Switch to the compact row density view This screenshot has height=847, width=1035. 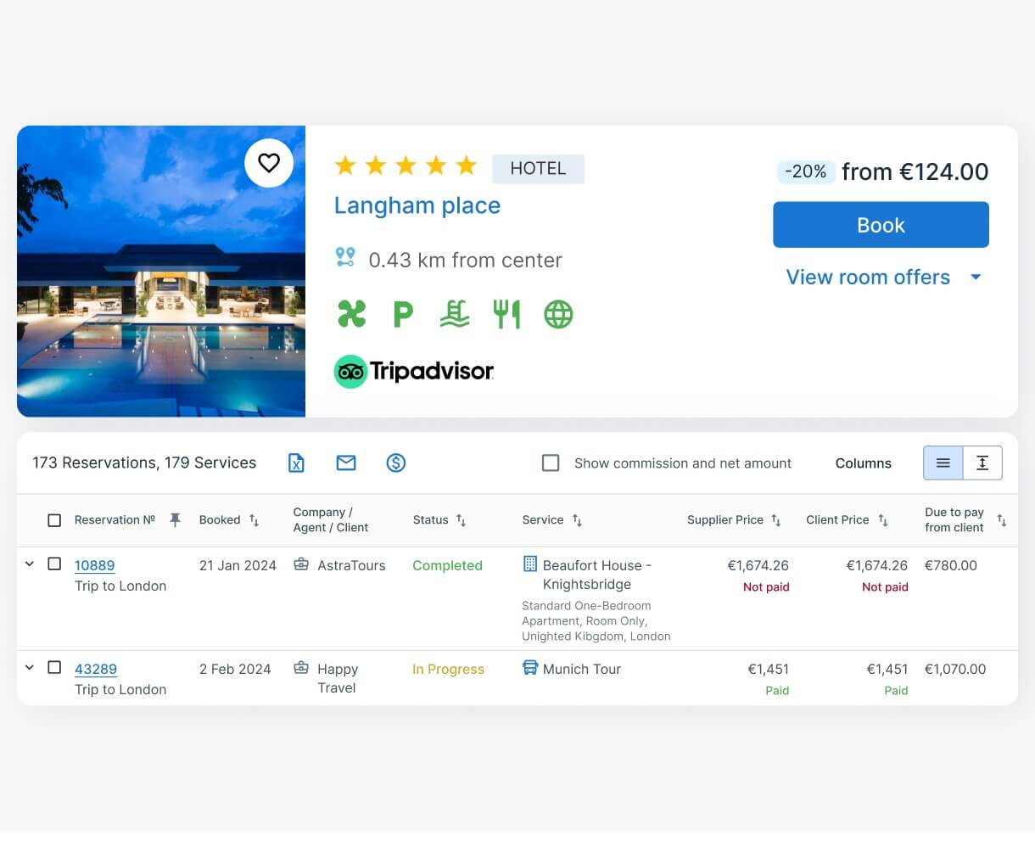[x=943, y=463]
